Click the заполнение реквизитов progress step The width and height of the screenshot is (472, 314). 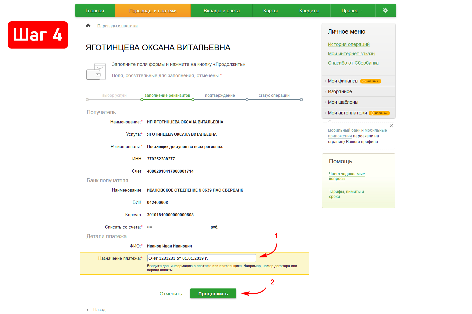167,95
